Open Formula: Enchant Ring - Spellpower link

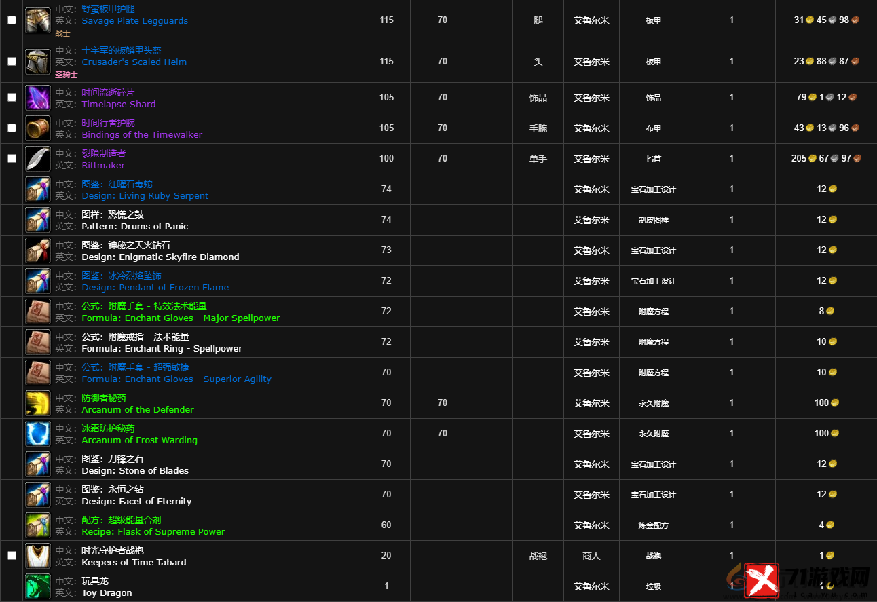pyautogui.click(x=162, y=349)
